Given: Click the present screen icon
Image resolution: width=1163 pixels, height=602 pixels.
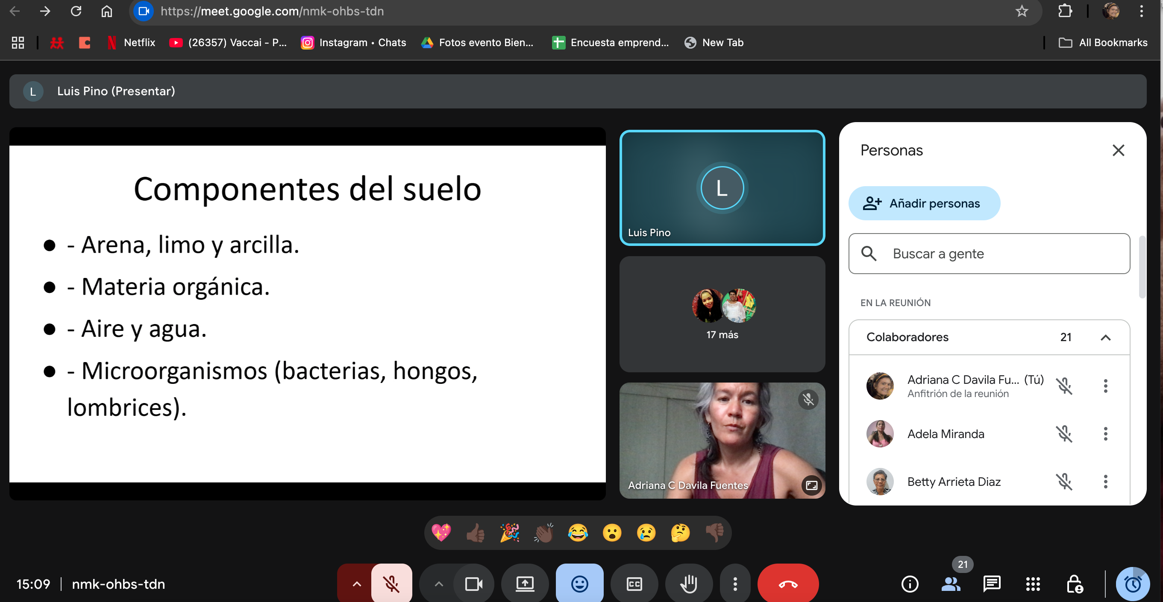Looking at the screenshot, I should tap(525, 584).
